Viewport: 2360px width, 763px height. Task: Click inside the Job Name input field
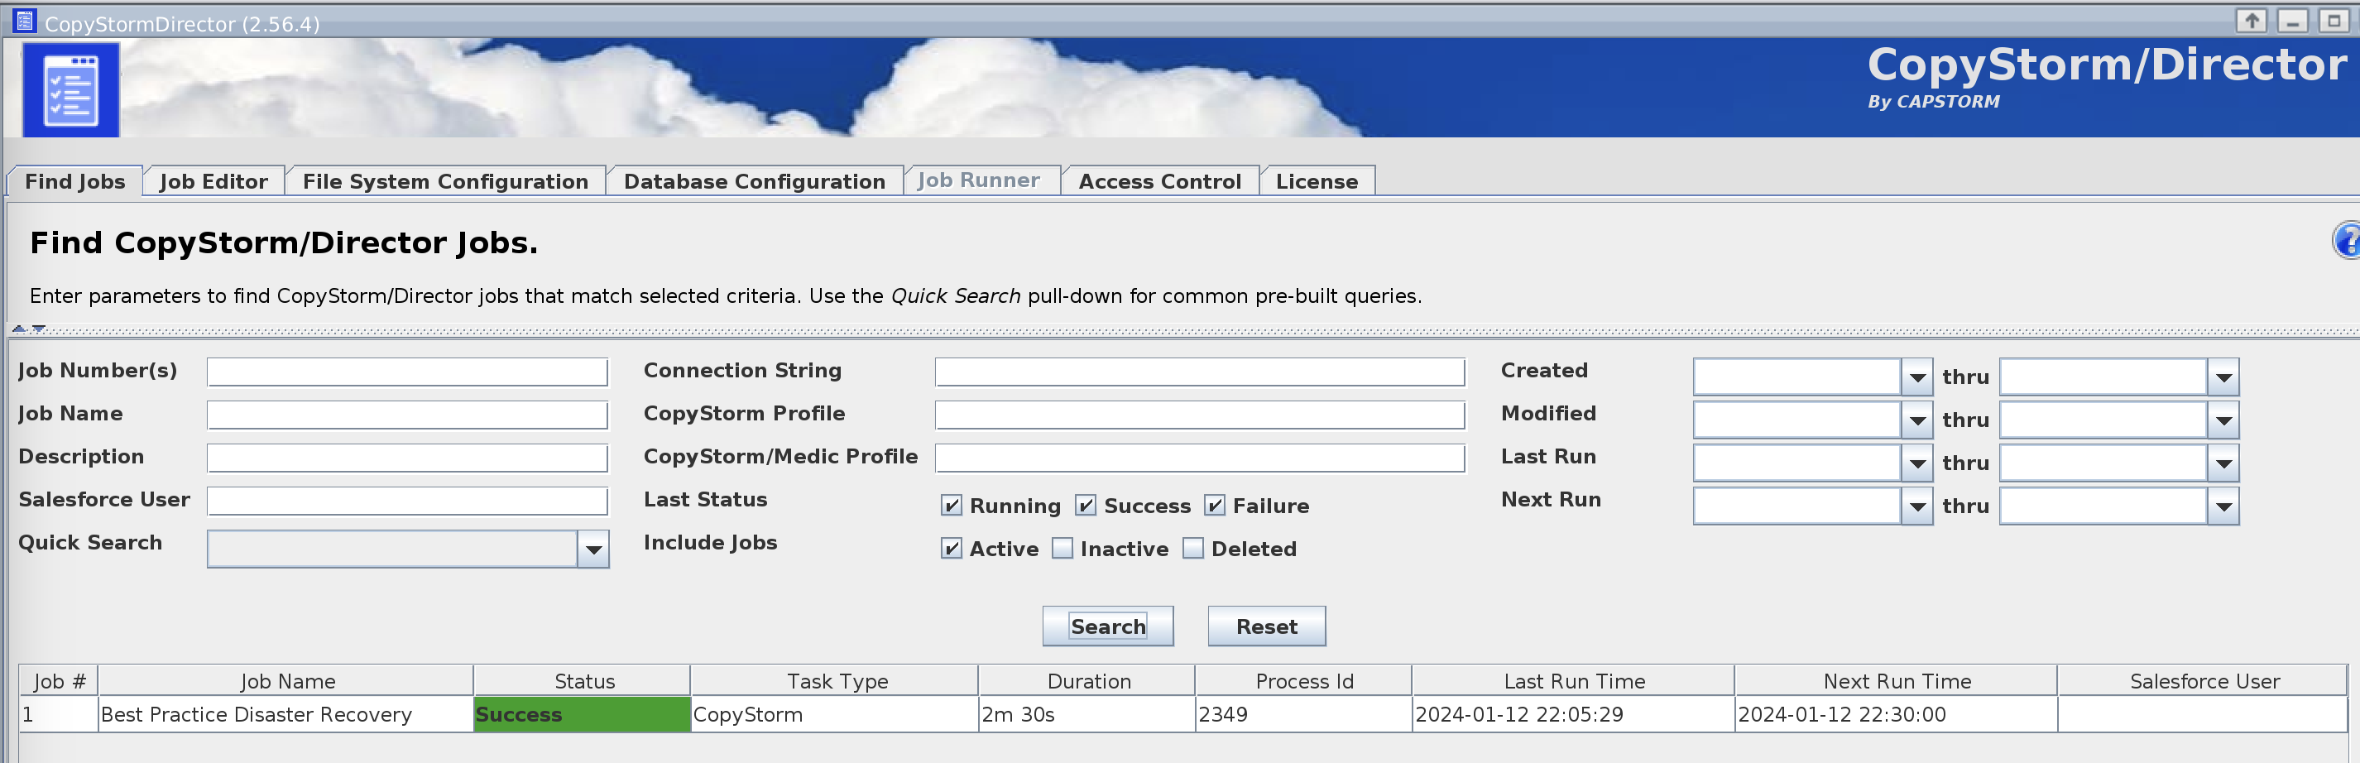[x=407, y=414]
